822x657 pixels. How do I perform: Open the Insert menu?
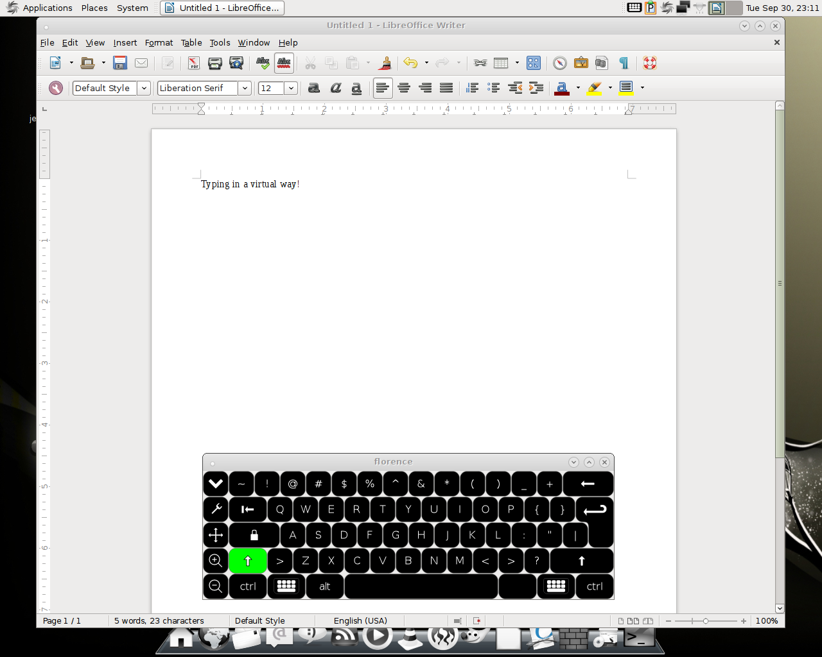click(x=125, y=42)
